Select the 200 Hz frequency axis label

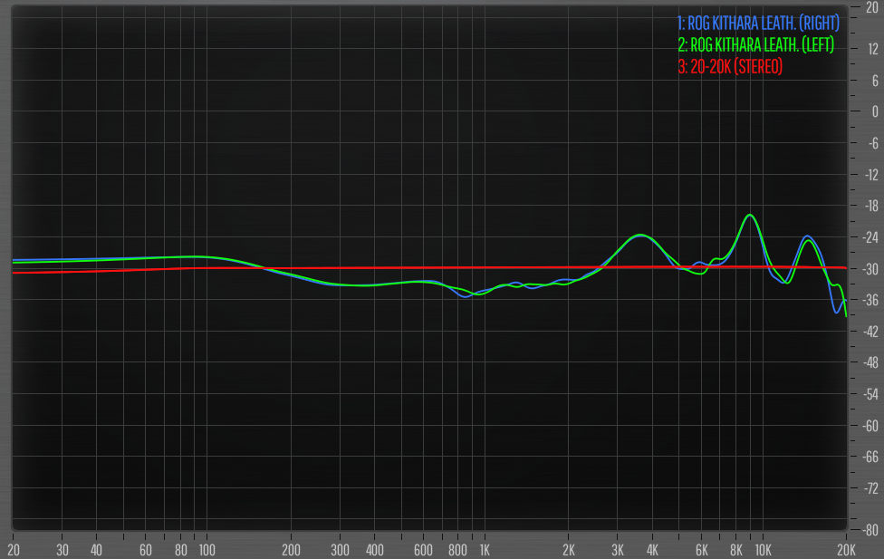point(291,550)
